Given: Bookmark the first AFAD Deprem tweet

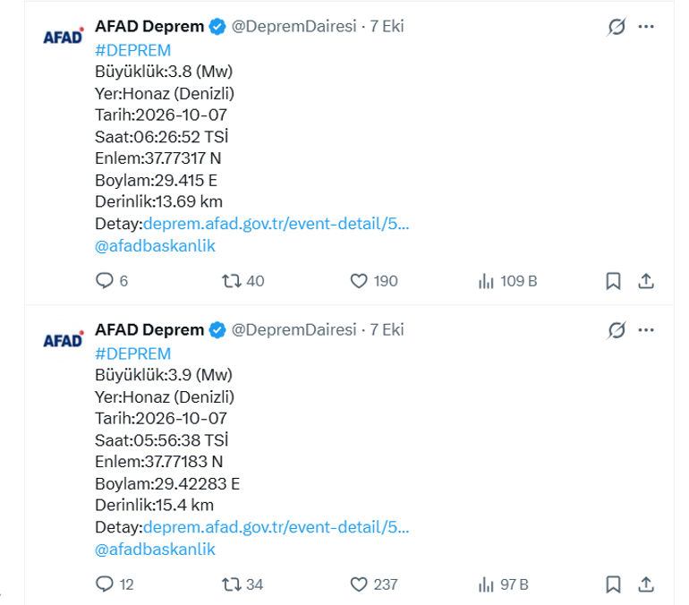Looking at the screenshot, I should click(x=614, y=281).
